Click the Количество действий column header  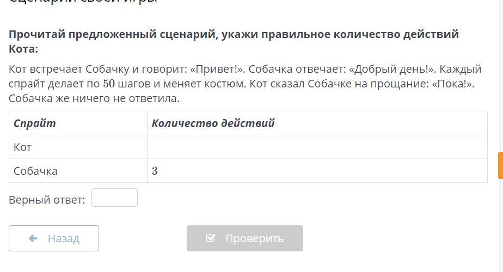coord(213,123)
